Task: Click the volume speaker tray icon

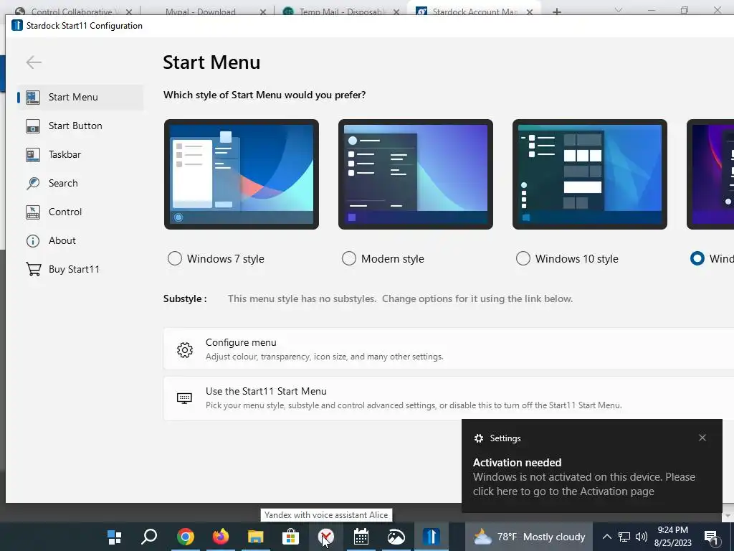Action: (x=642, y=537)
